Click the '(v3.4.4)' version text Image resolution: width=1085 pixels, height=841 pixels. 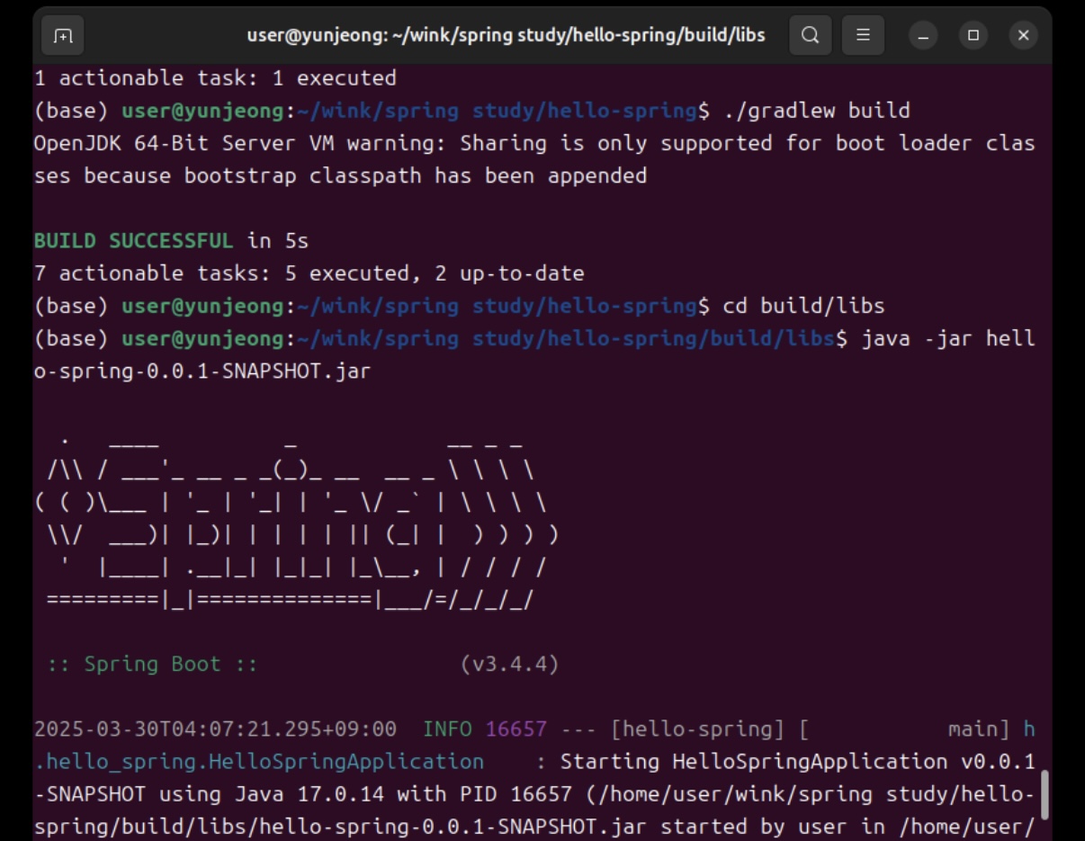click(x=509, y=665)
